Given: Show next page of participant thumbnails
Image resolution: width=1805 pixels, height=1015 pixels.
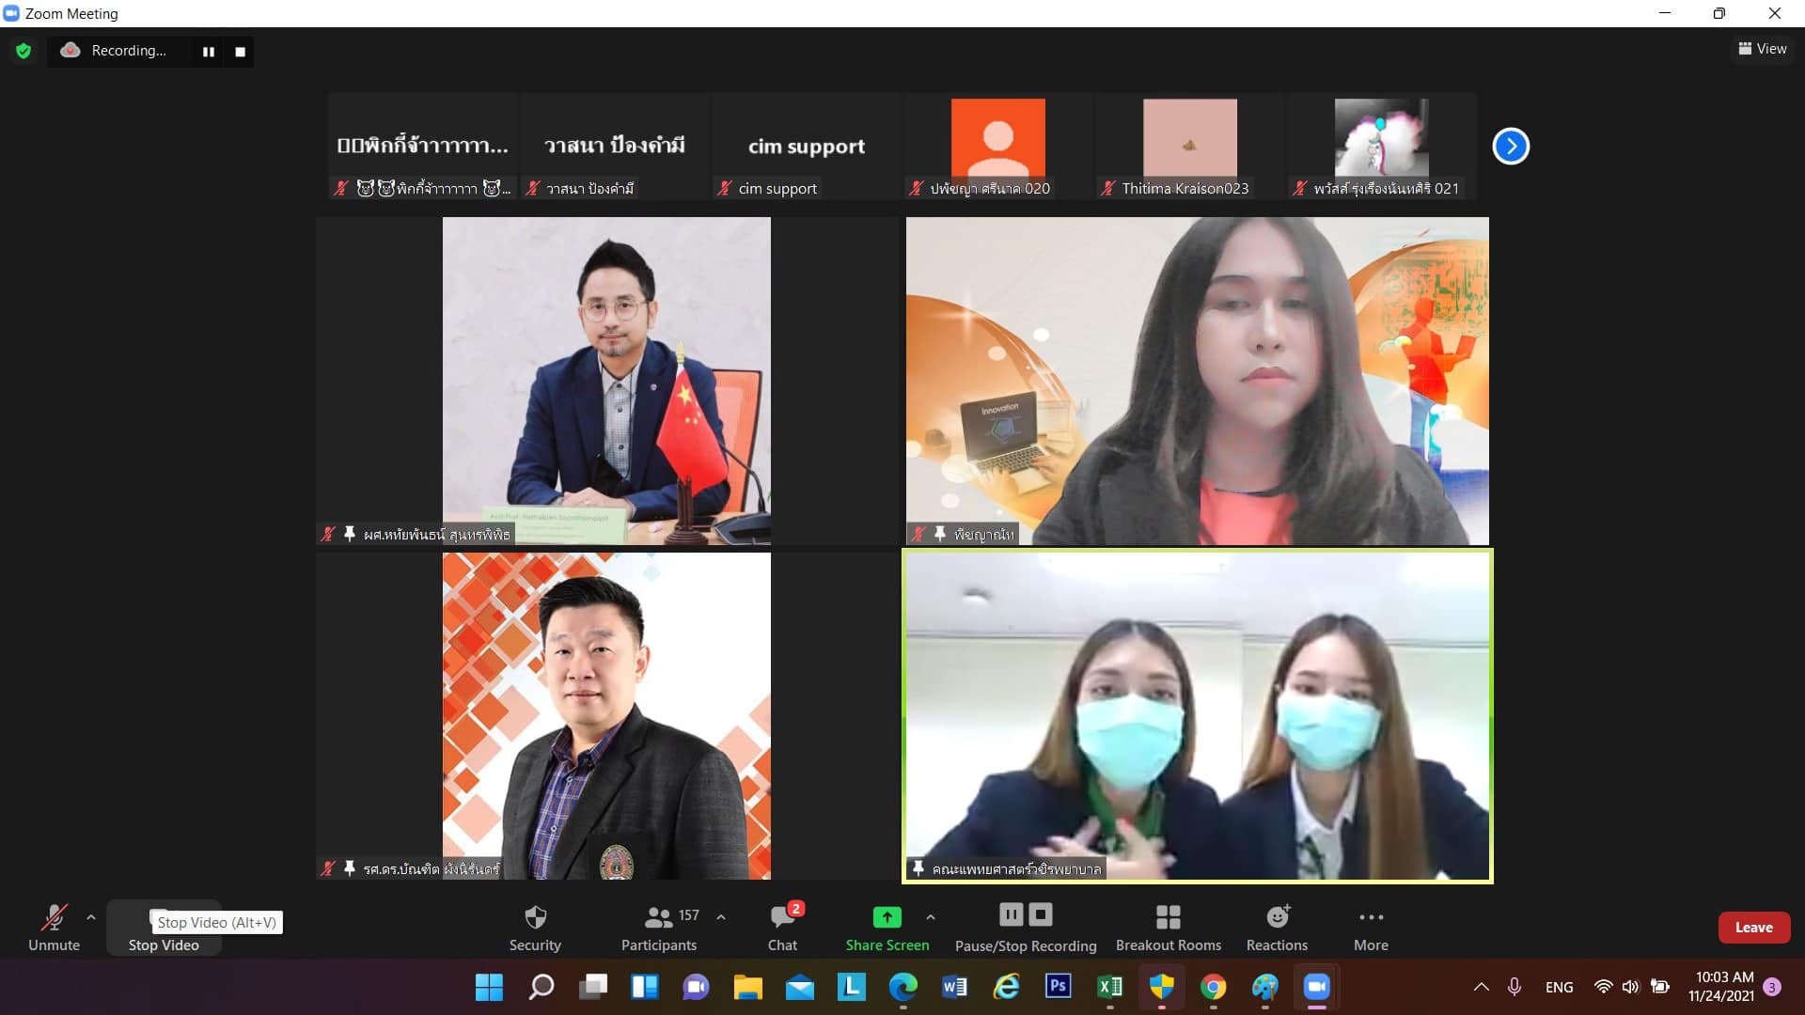Looking at the screenshot, I should [x=1511, y=146].
